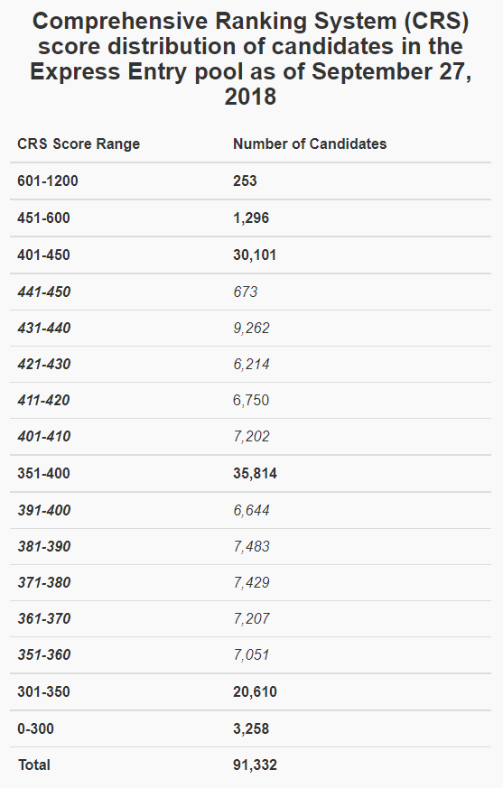This screenshot has height=788, width=503.
Task: Select the 401-450 score range cell
Action: [x=43, y=255]
